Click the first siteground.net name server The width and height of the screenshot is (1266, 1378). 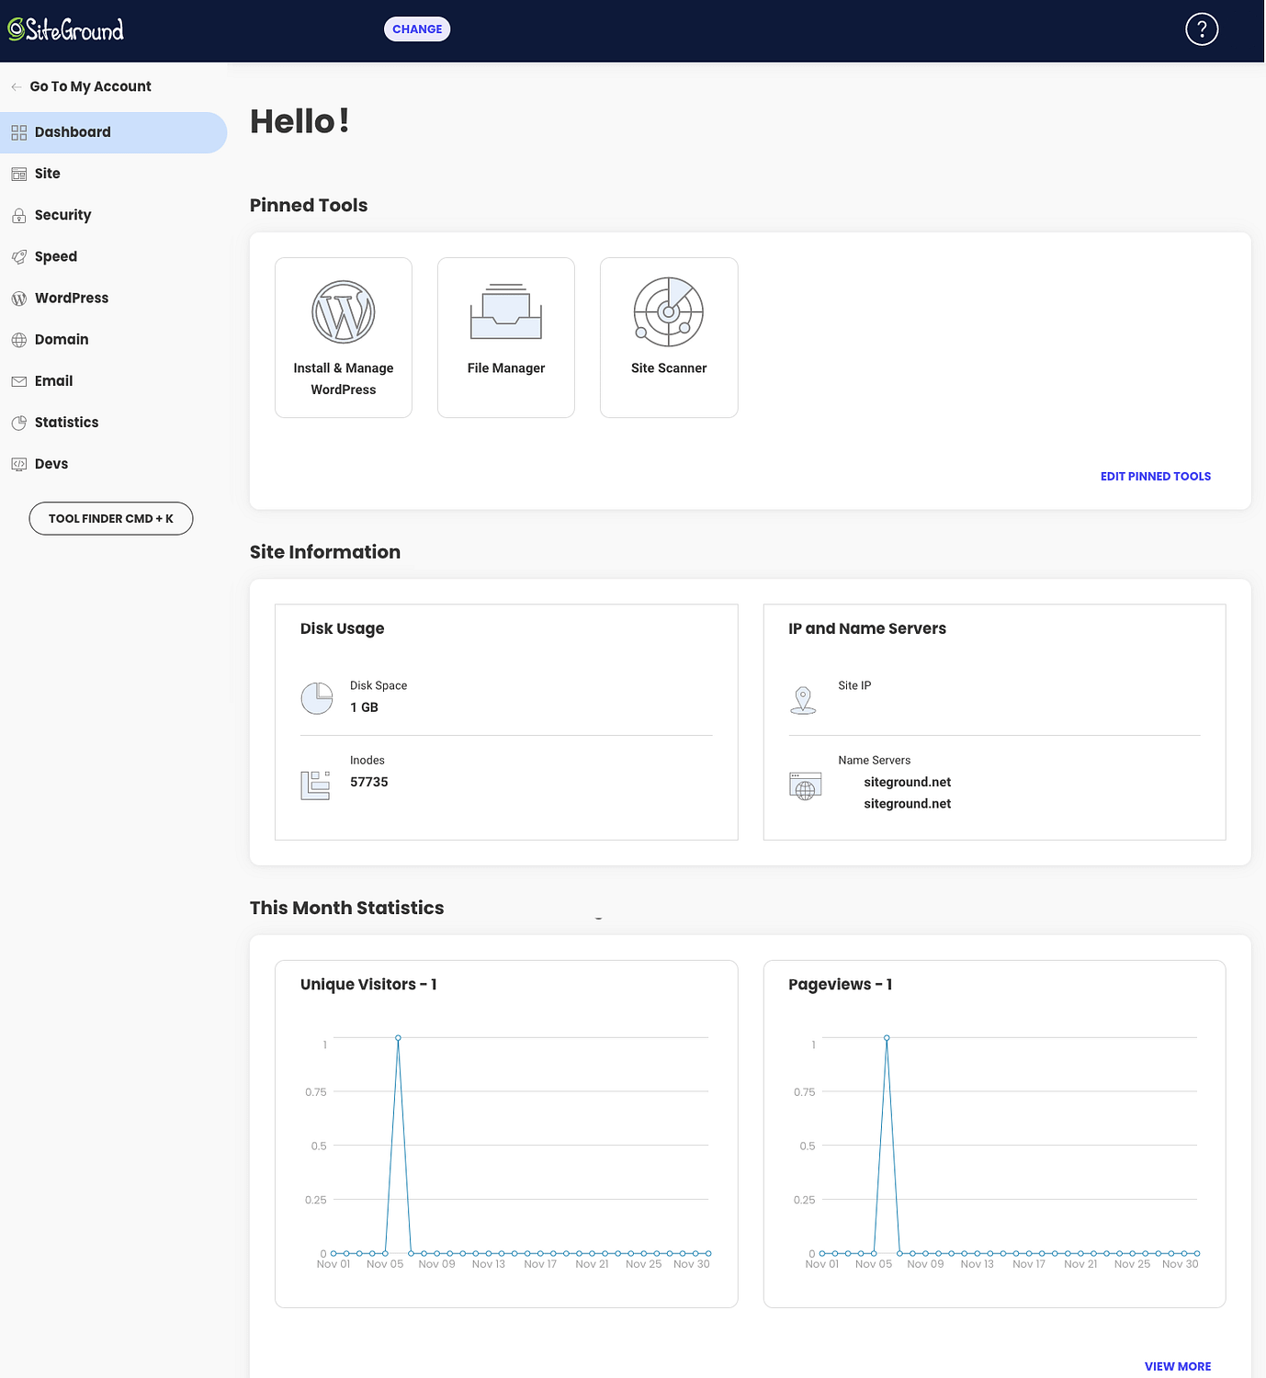908,782
